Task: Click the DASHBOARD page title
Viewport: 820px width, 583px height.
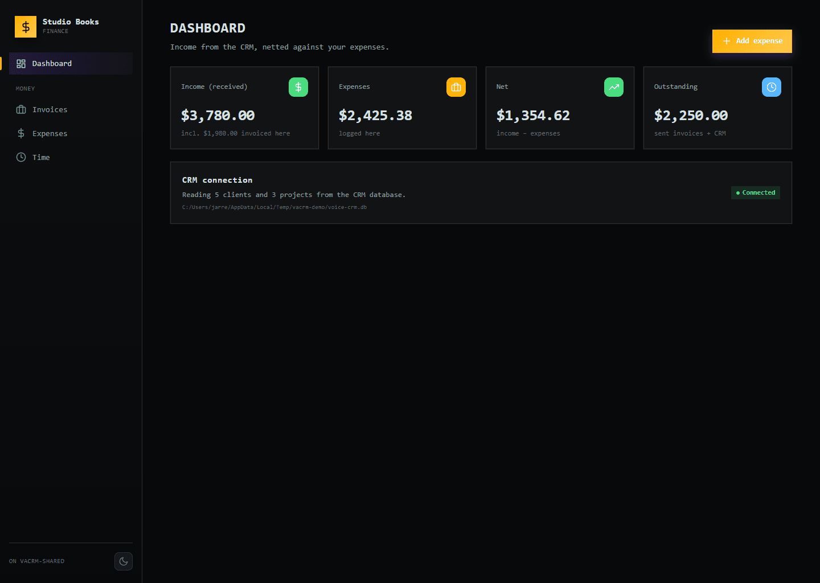Action: tap(208, 28)
